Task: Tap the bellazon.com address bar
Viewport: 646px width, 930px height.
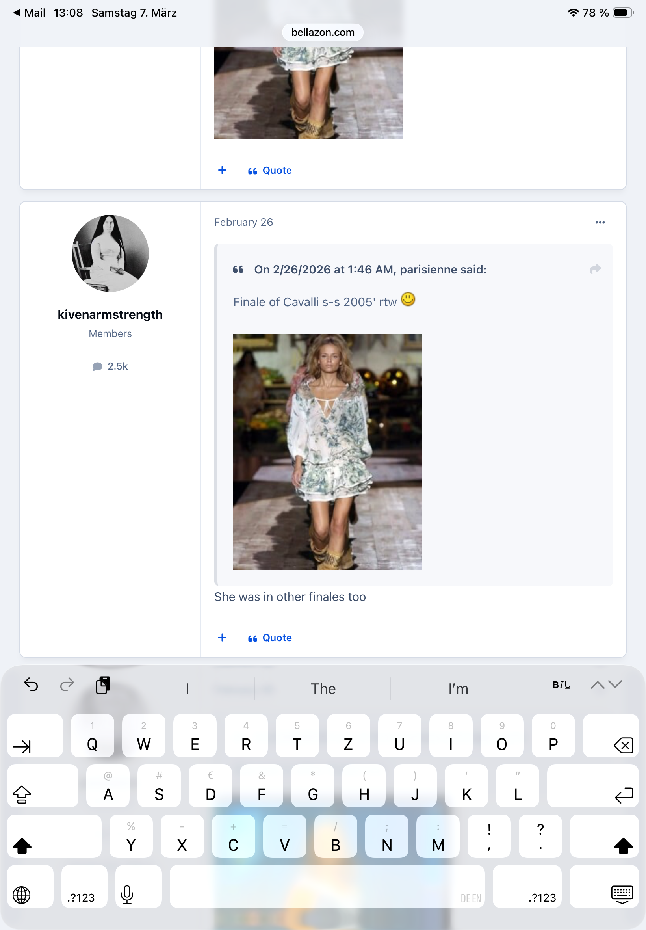Action: click(x=323, y=32)
